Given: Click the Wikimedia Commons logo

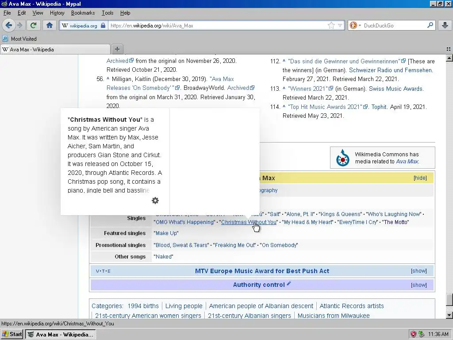Looking at the screenshot, I should click(x=343, y=158).
